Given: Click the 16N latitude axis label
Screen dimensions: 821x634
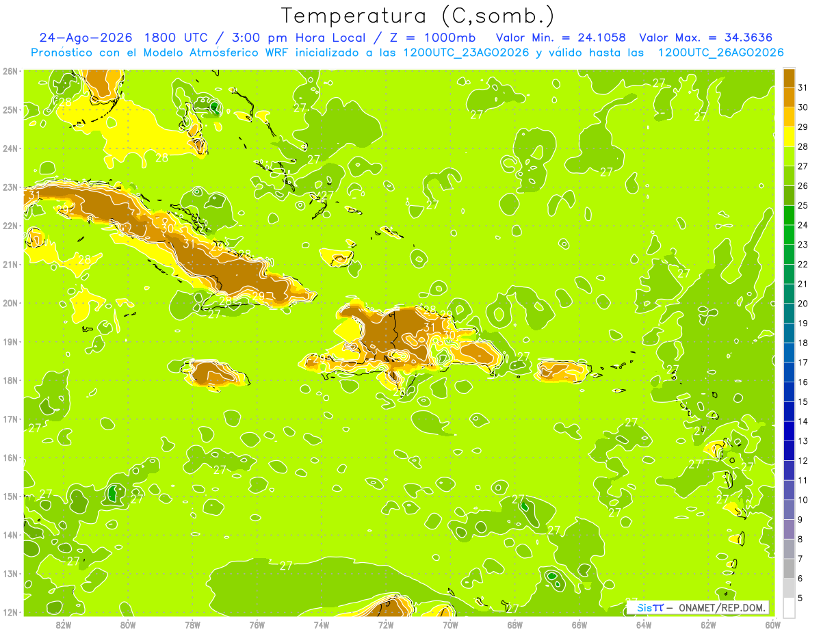Looking at the screenshot, I should (x=10, y=458).
